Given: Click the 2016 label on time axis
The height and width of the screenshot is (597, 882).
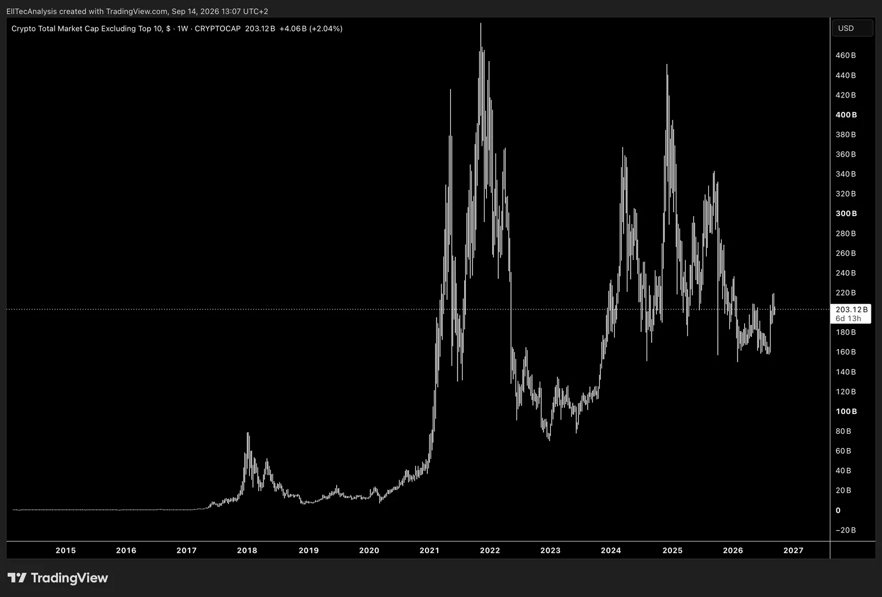Looking at the screenshot, I should click(126, 550).
